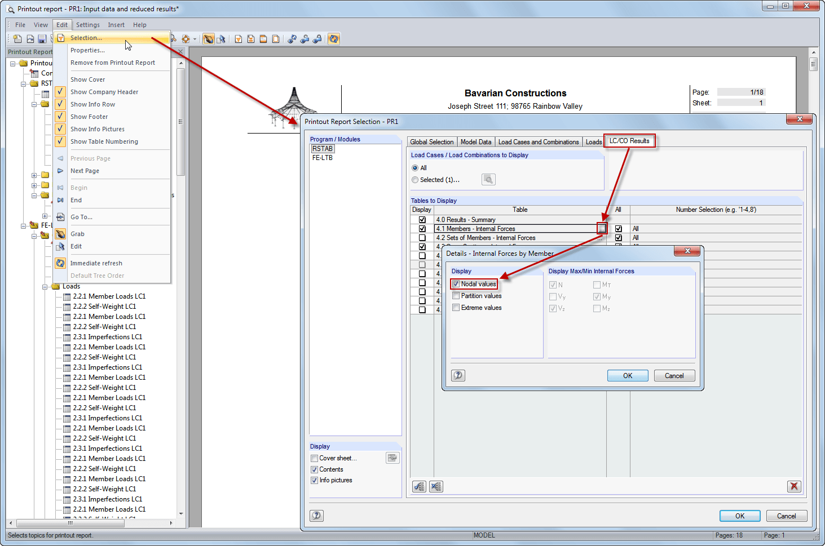Uncheck the Info pictures checkbox
Screen dimensions: 825x546
[x=314, y=480]
